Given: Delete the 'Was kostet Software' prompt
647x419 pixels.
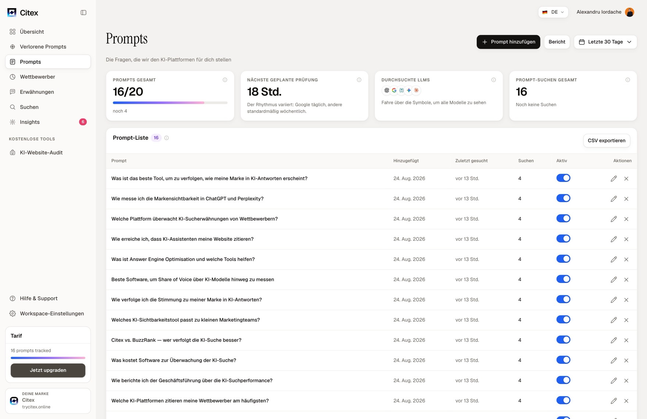Looking at the screenshot, I should click(626, 361).
